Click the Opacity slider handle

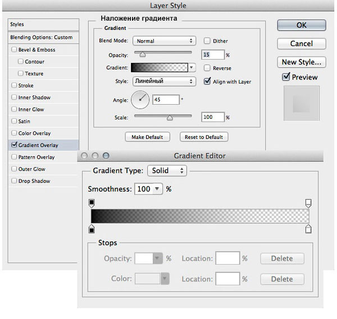(x=143, y=55)
